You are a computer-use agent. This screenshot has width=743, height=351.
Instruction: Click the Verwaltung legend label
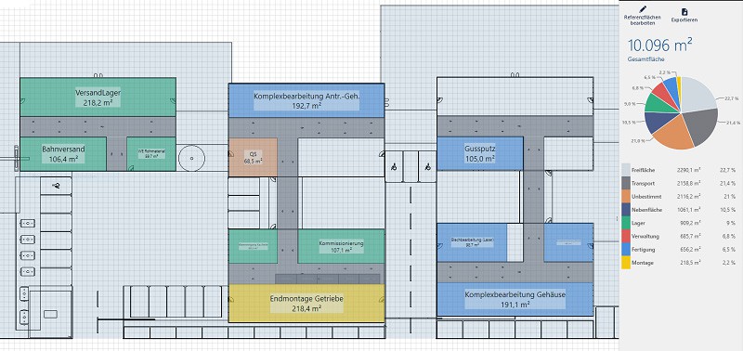click(x=645, y=237)
